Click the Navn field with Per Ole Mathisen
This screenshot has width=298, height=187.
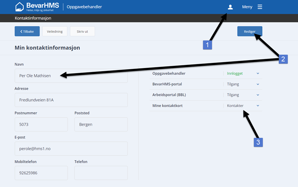coord(71,76)
